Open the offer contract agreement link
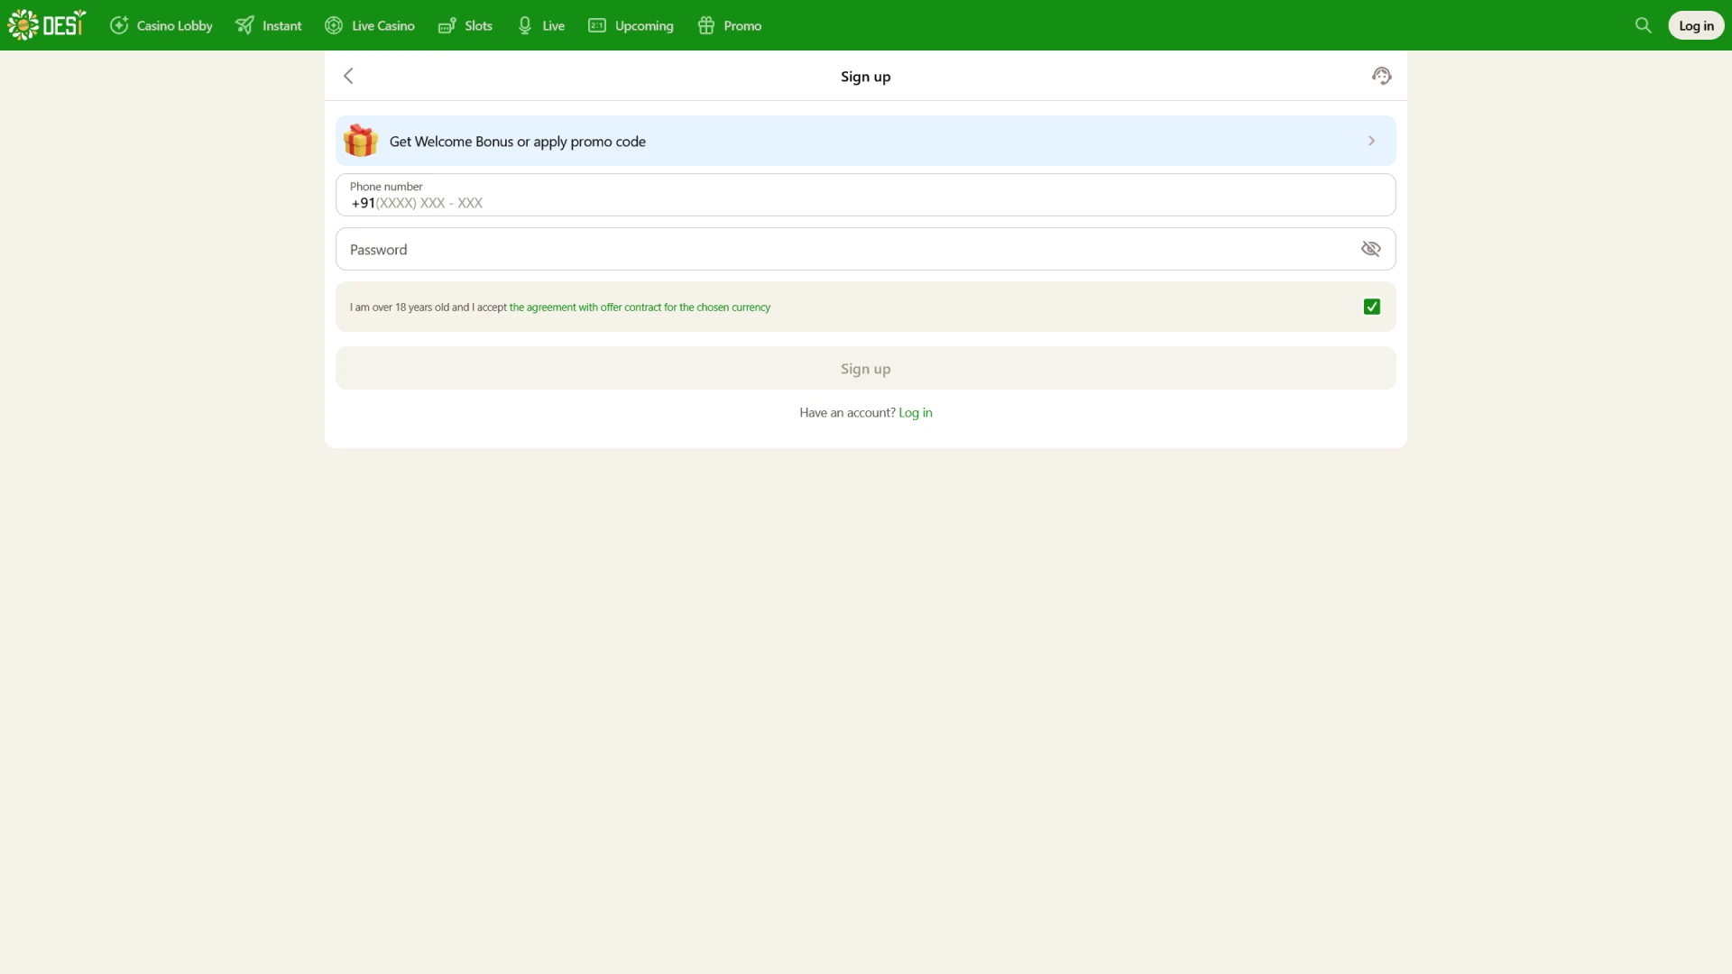 tap(640, 307)
